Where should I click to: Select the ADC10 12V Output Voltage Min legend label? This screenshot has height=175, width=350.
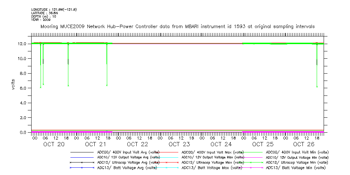coord(297,157)
